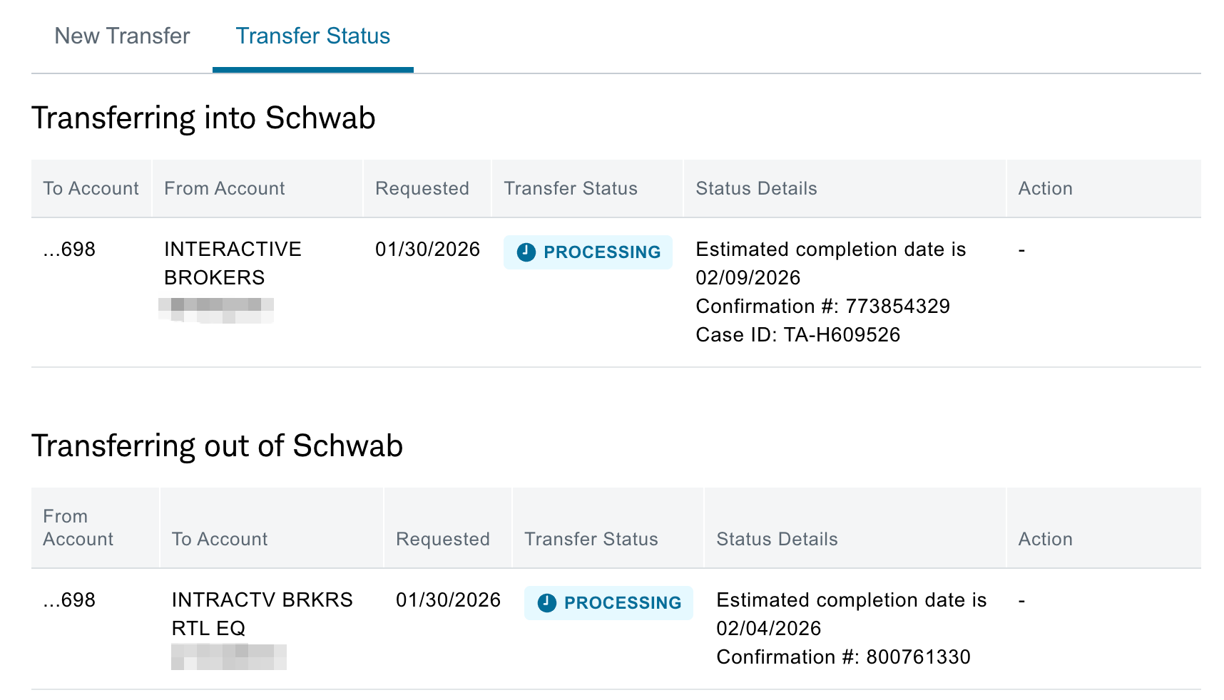Click the 'Transferring into Schwab' heading

click(203, 118)
